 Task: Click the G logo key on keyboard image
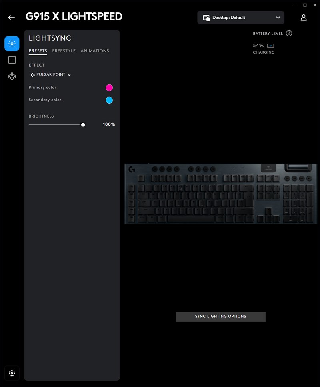pos(132,170)
